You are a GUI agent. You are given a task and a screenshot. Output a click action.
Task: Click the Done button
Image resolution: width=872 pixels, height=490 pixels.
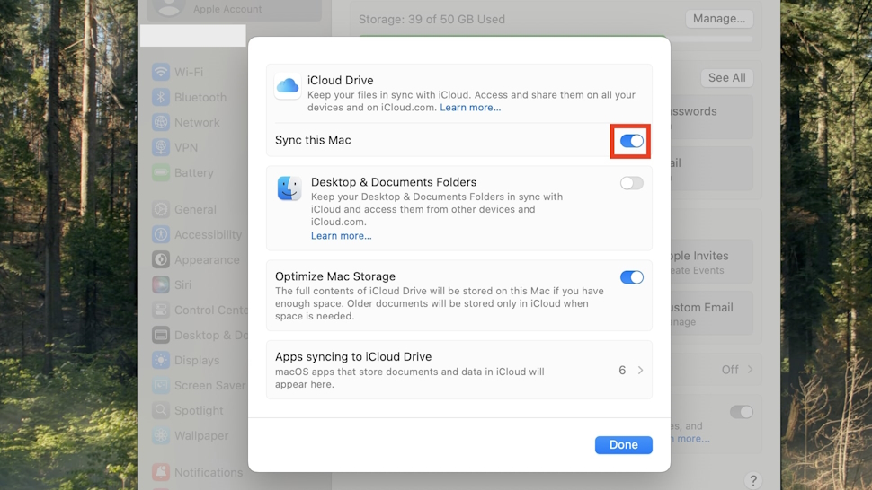pyautogui.click(x=623, y=444)
